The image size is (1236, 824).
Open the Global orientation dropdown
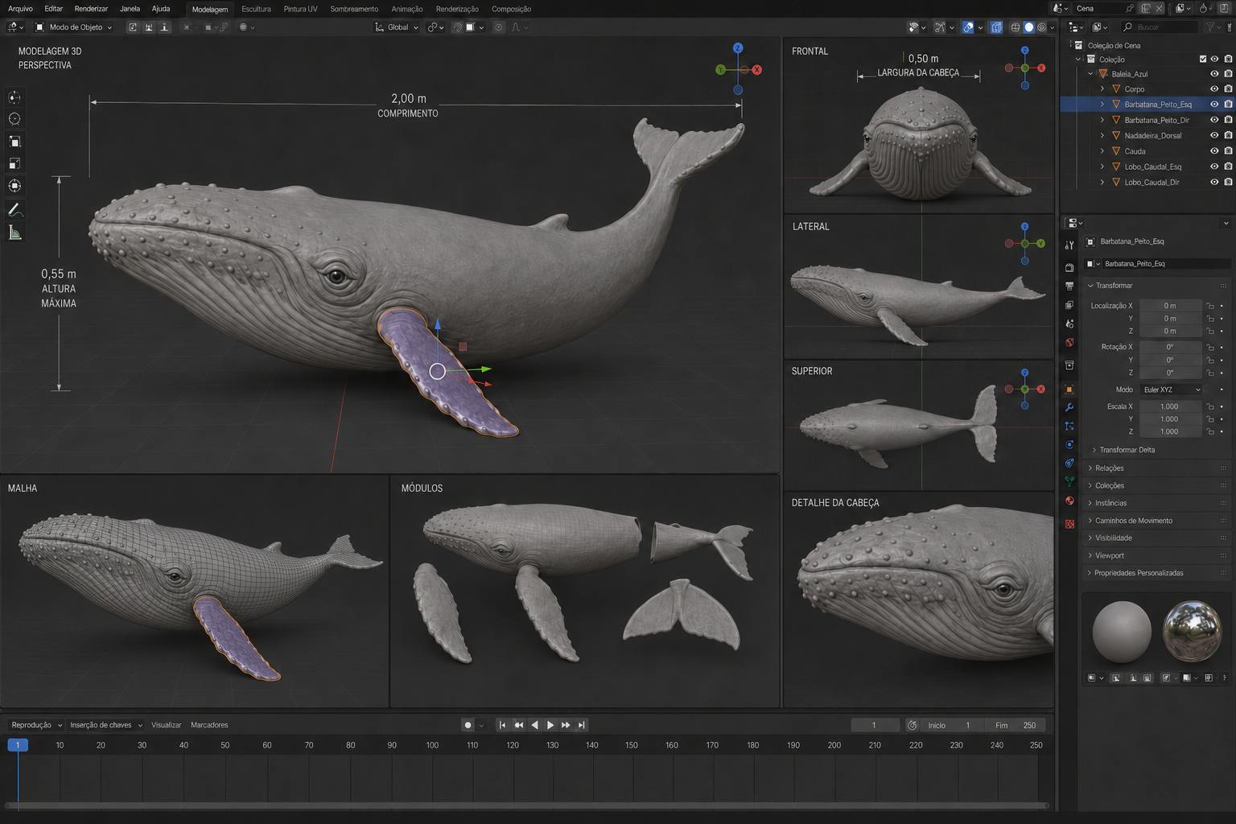(x=397, y=27)
